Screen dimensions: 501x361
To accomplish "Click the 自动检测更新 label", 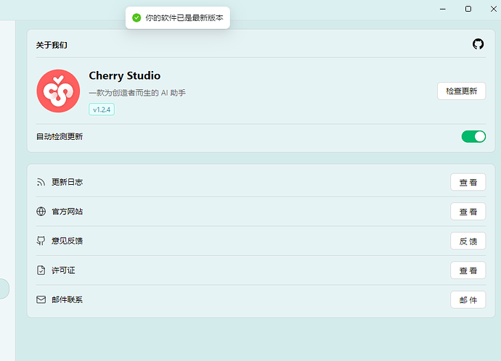I will pos(60,136).
